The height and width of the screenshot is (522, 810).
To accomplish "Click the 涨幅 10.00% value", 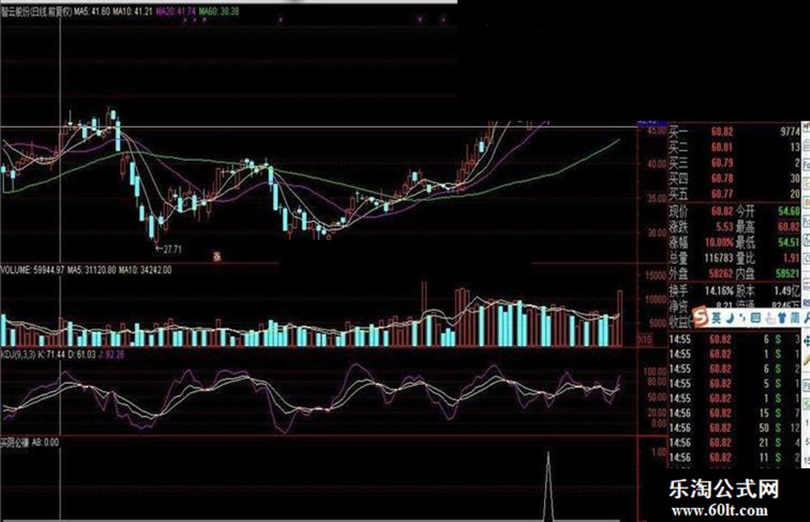I will (719, 242).
